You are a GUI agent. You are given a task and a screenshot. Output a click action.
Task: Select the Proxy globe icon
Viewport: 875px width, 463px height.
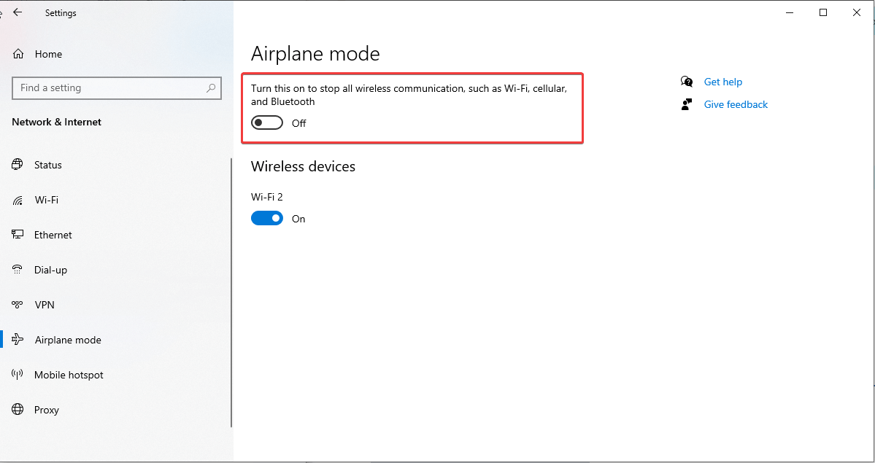click(x=17, y=410)
